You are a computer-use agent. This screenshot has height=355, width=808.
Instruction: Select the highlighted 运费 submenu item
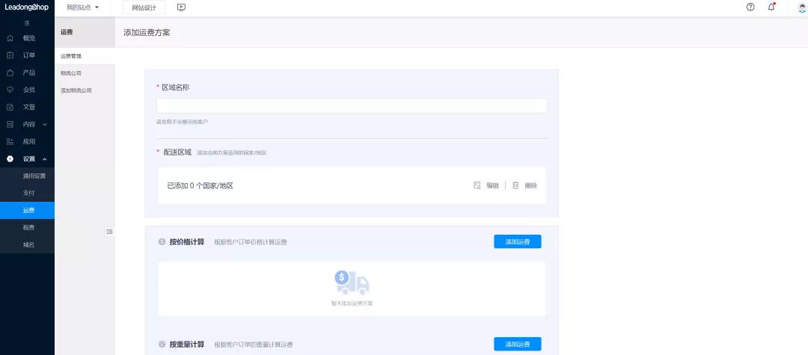[28, 211]
